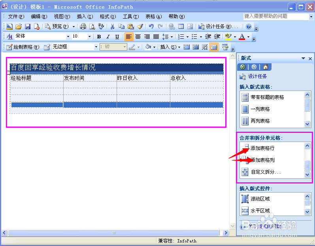Click 添加表格列 to add a table column
The image size is (315, 246).
click(262, 160)
